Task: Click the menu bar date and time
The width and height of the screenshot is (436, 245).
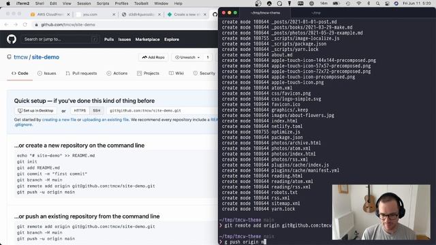Action: click(x=416, y=3)
